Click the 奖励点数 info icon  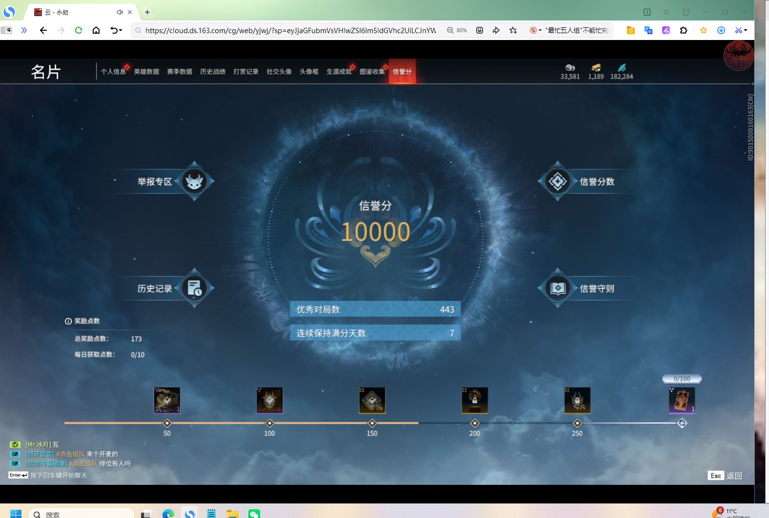point(68,321)
